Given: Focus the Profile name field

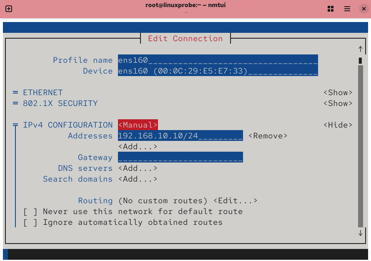Looking at the screenshot, I should [218, 60].
